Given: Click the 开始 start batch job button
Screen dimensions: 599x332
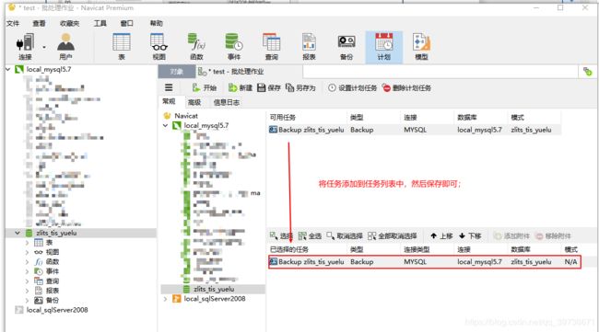Looking at the screenshot, I should (205, 88).
